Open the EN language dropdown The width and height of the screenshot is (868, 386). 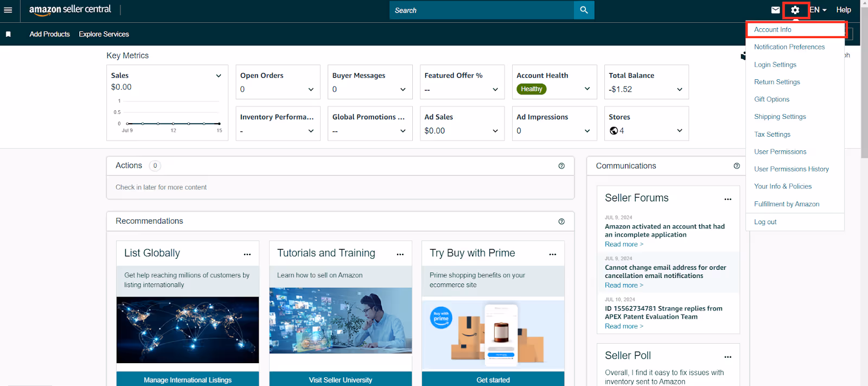[818, 10]
